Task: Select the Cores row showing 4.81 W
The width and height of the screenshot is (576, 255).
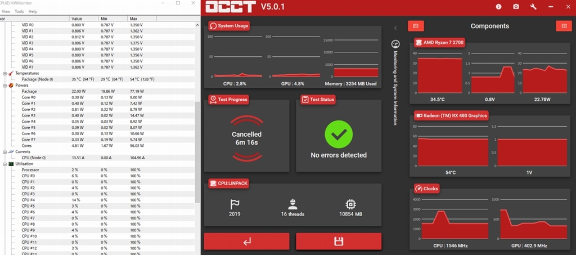Action: pyautogui.click(x=97, y=145)
